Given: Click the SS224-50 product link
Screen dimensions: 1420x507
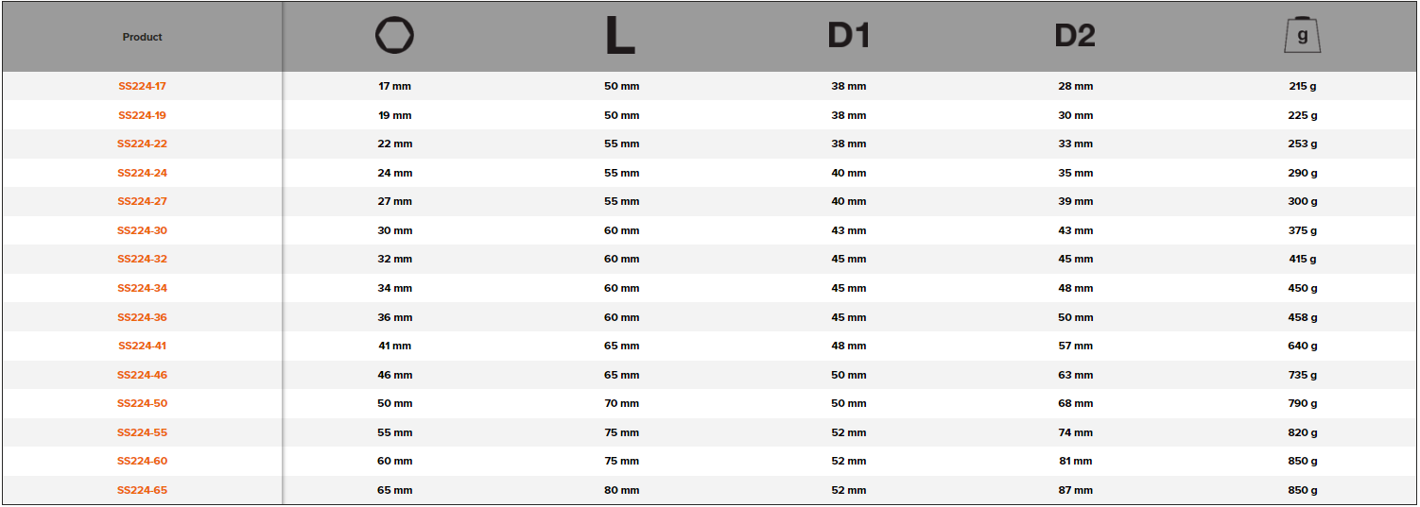Looking at the screenshot, I should point(142,404).
